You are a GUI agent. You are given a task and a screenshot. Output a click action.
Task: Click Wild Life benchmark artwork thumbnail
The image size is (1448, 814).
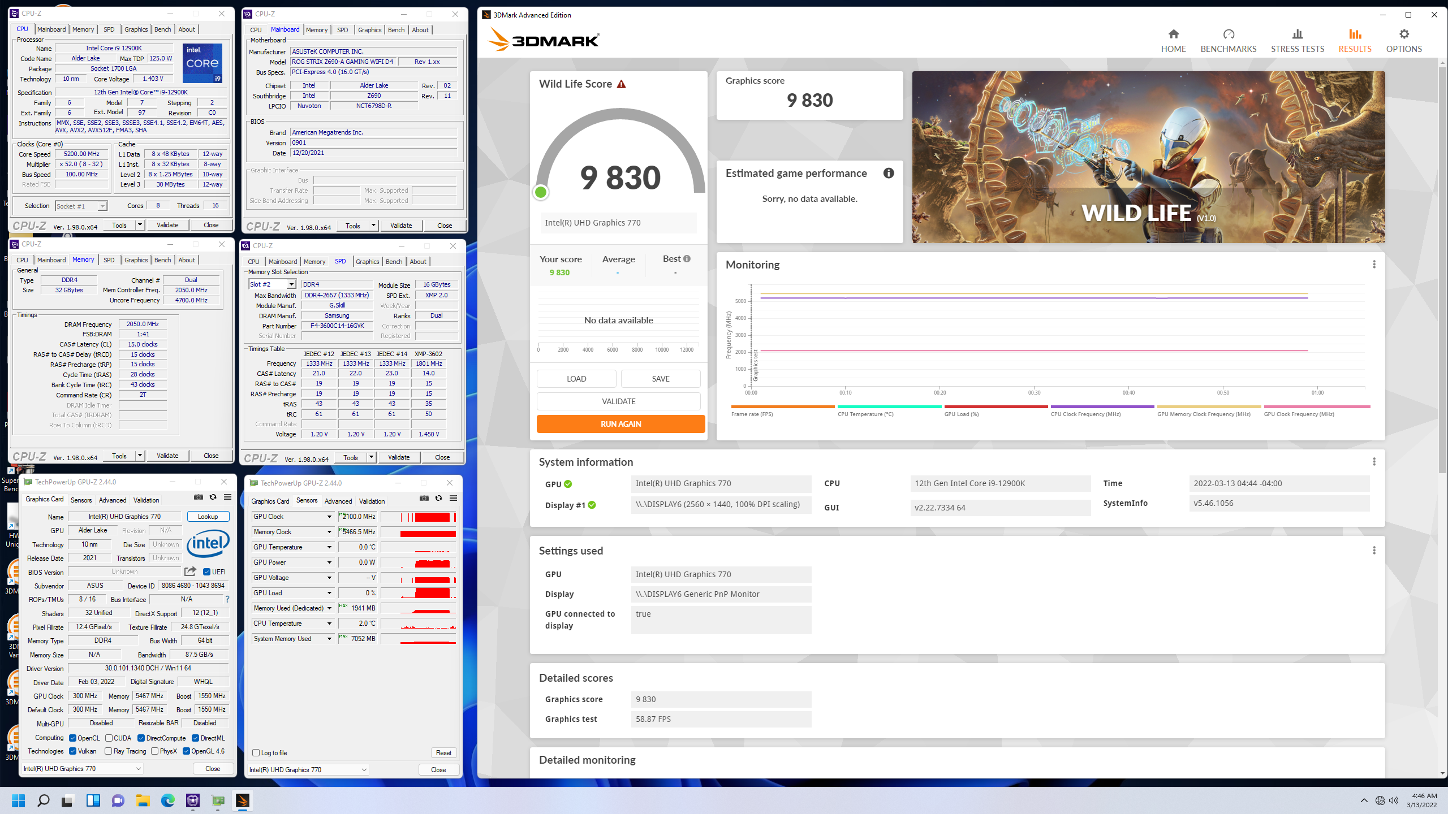pyautogui.click(x=1148, y=157)
